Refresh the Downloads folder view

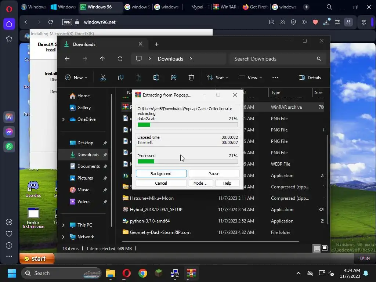click(120, 59)
